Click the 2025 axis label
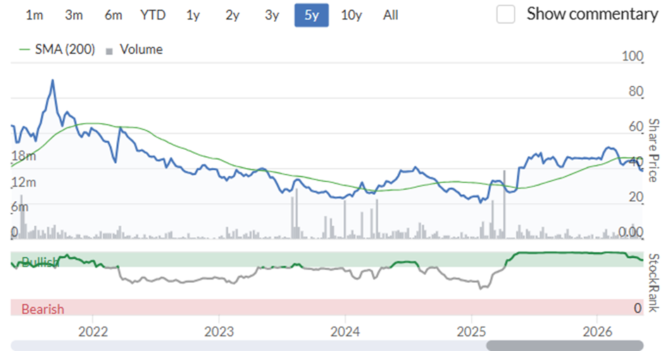Image resolution: width=662 pixels, height=351 pixels. point(471,331)
